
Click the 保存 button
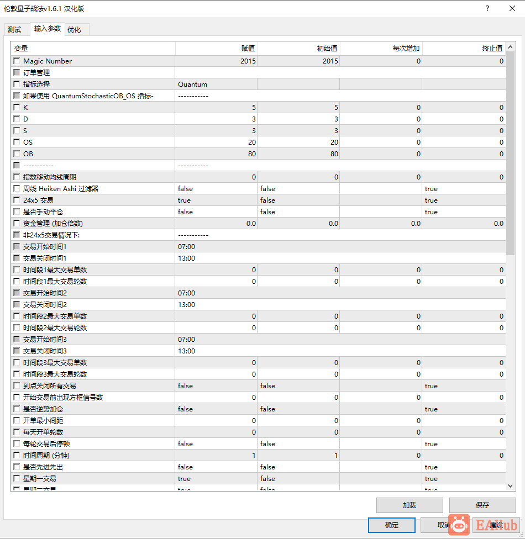pos(482,505)
